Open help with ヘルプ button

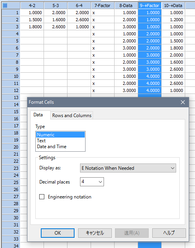pos(169,233)
